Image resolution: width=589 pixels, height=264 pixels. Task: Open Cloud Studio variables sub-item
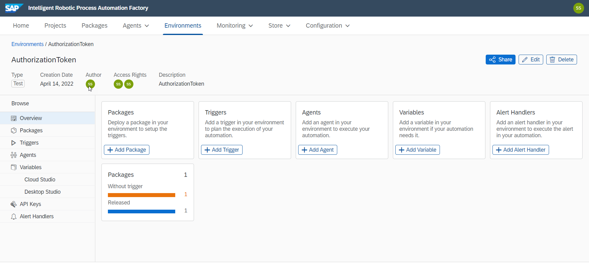click(47, 180)
